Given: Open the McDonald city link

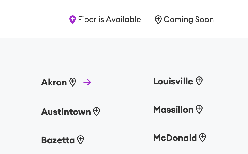Looking at the screenshot, I should (x=175, y=138).
